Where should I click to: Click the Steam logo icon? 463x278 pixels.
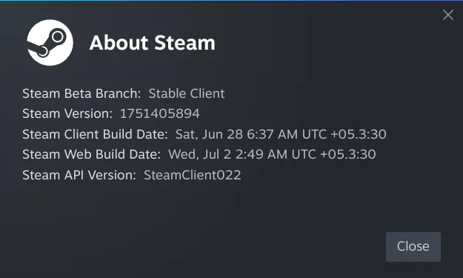(x=50, y=42)
